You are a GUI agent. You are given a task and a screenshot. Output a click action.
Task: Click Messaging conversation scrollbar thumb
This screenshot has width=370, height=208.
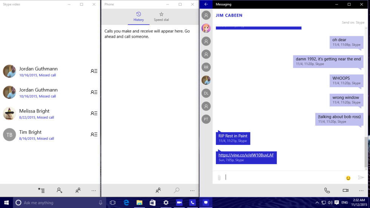(x=366, y=152)
